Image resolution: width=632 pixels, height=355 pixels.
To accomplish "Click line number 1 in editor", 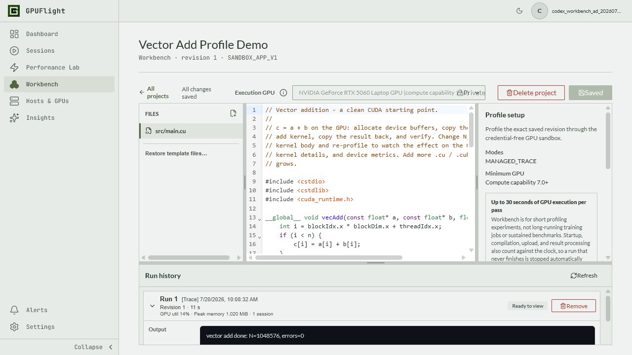I will pos(254,110).
